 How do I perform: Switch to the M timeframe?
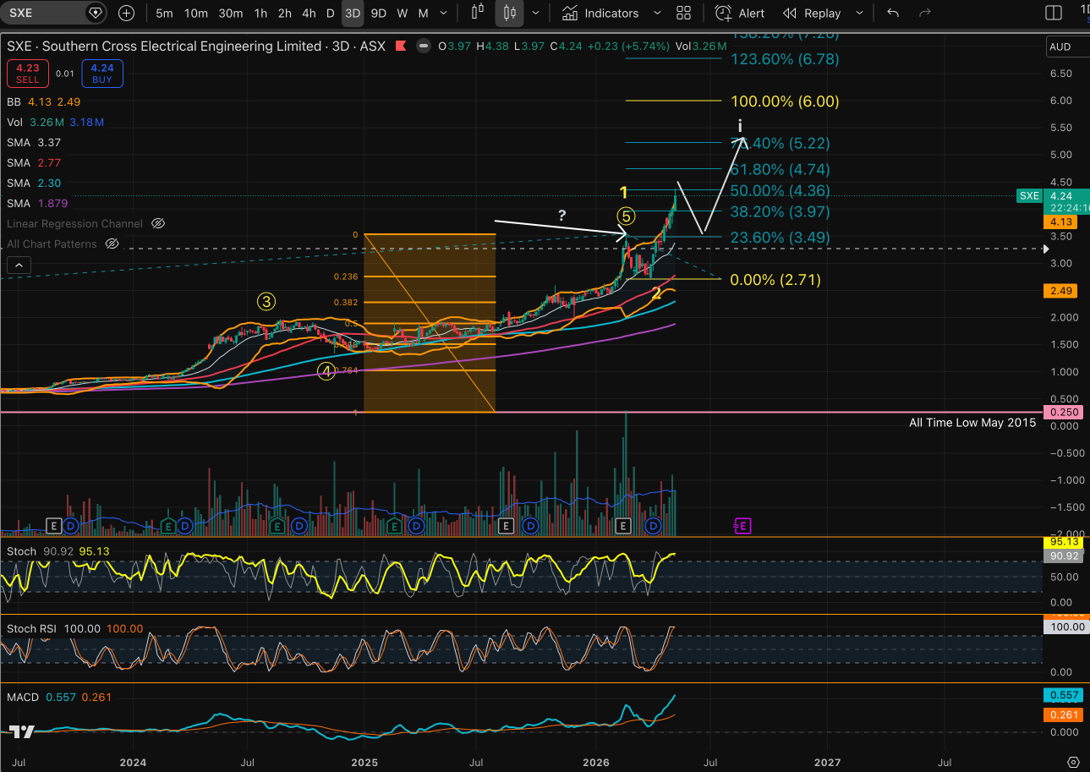pos(423,13)
